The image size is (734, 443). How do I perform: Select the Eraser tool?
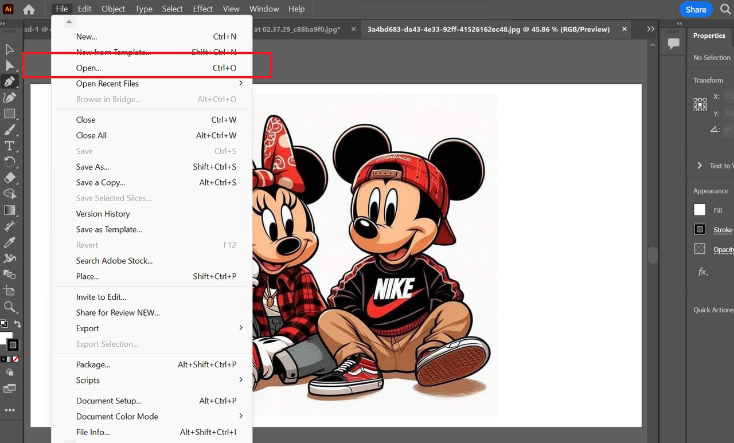click(9, 178)
